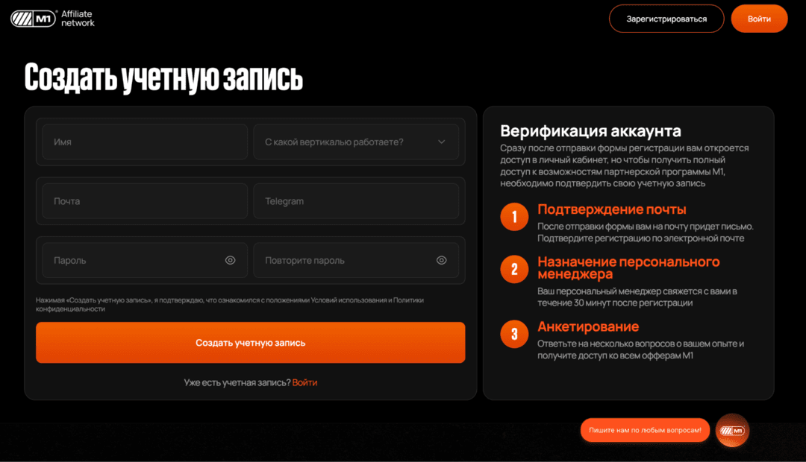Open the M1 chat bubble icon
The width and height of the screenshot is (806, 462).
tap(733, 430)
